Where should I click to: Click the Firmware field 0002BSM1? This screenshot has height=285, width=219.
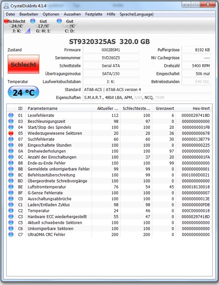pos(111,50)
